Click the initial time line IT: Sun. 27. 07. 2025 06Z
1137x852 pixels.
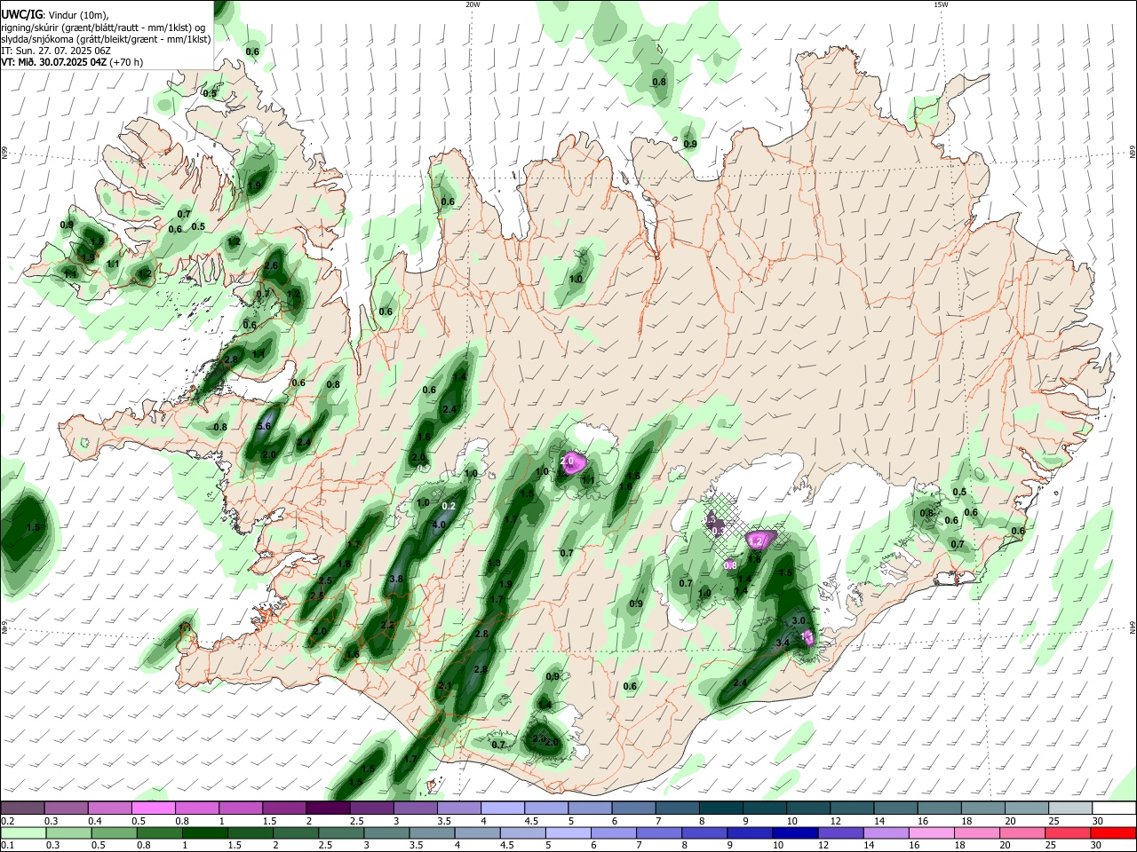pos(56,51)
